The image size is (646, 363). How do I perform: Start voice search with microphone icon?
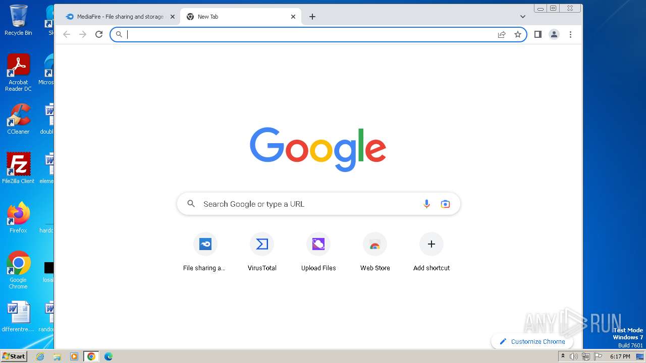[426, 204]
